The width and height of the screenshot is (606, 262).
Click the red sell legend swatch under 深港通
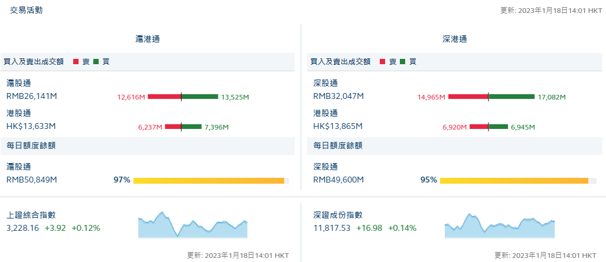[383, 61]
